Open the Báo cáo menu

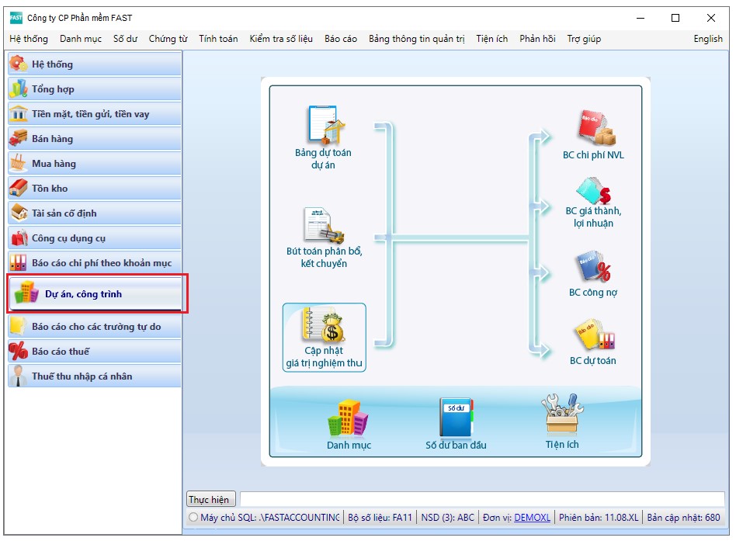click(341, 39)
